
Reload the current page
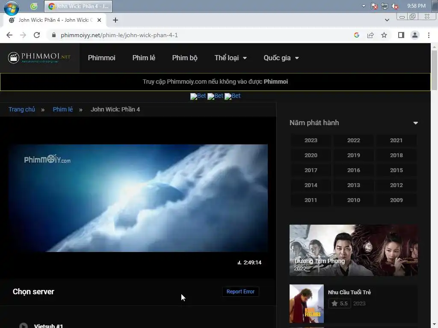(37, 35)
